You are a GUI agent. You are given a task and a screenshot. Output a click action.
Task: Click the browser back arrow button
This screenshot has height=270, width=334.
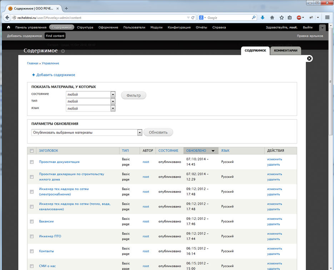[x=7, y=18]
